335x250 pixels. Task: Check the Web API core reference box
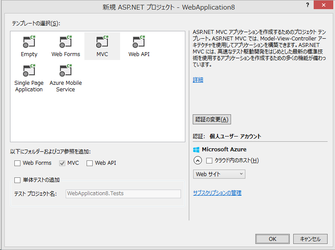[x=90, y=163]
